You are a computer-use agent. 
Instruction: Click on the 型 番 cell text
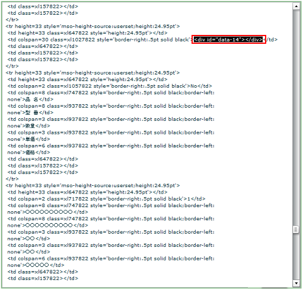(x=31, y=112)
